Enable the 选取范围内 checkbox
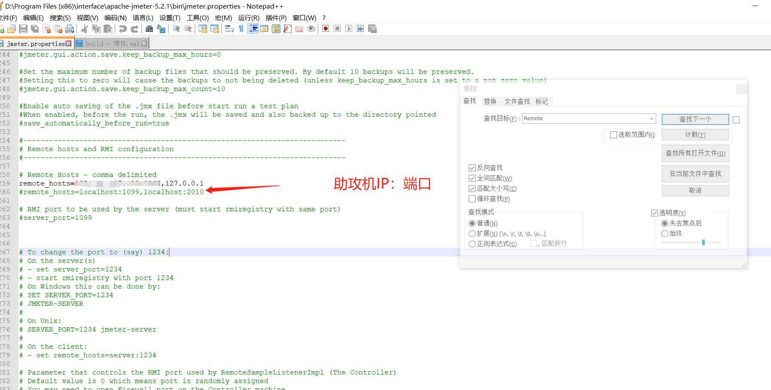The width and height of the screenshot is (771, 390). click(x=614, y=135)
